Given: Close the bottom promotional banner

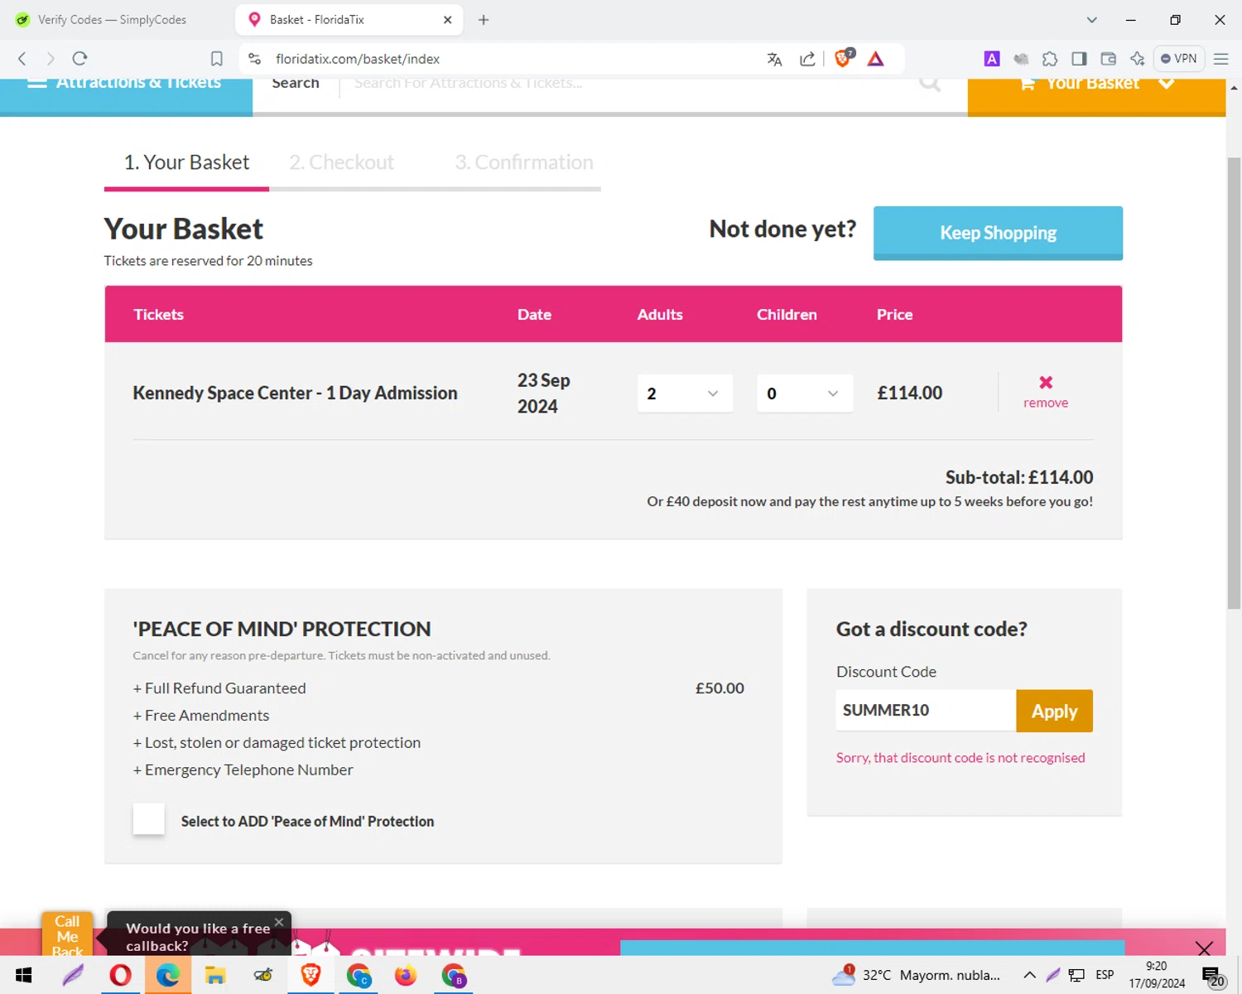Looking at the screenshot, I should coord(1204,948).
